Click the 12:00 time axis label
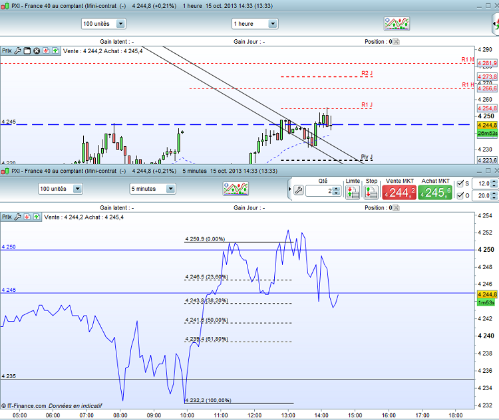 (x=254, y=415)
